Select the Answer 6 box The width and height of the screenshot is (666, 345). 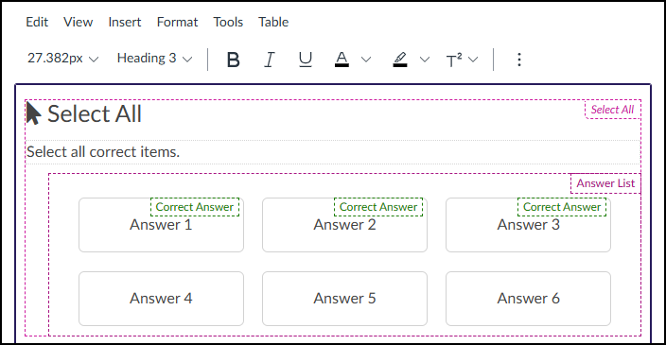(x=528, y=299)
